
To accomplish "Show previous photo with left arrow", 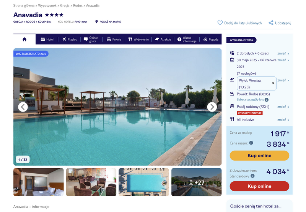I will click(x=23, y=107).
